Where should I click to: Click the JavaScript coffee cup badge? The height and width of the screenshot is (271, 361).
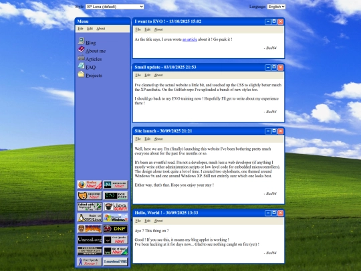pyautogui.click(x=116, y=207)
